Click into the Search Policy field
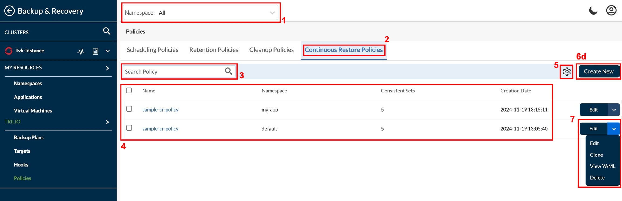Screen dimensions: 622x201 coord(173,71)
